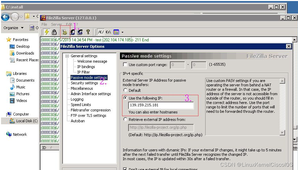This screenshot has width=298, height=170.
Task: Open the Groups editor icon
Action: click(x=80, y=32)
